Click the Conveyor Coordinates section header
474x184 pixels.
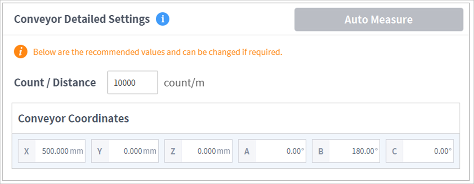(x=73, y=118)
